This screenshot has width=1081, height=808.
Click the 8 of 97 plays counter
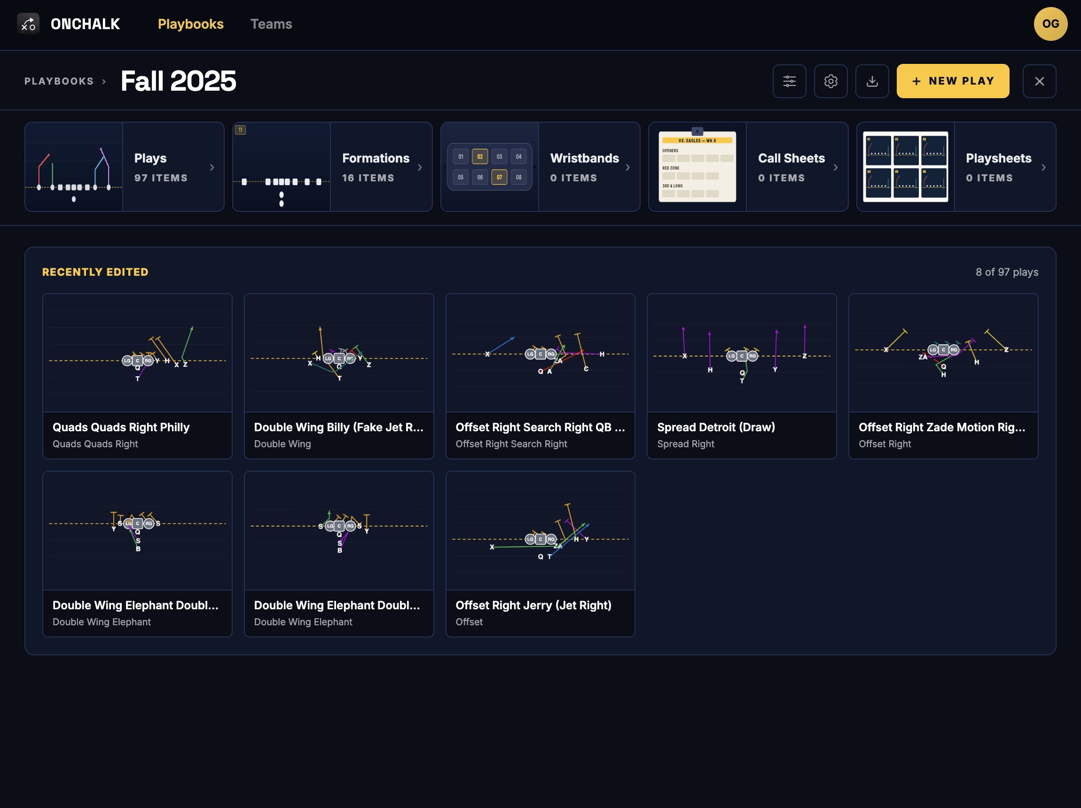1007,272
